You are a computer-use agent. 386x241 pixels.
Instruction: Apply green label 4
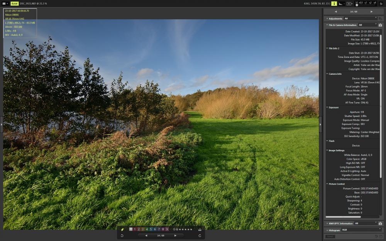pos(147,229)
